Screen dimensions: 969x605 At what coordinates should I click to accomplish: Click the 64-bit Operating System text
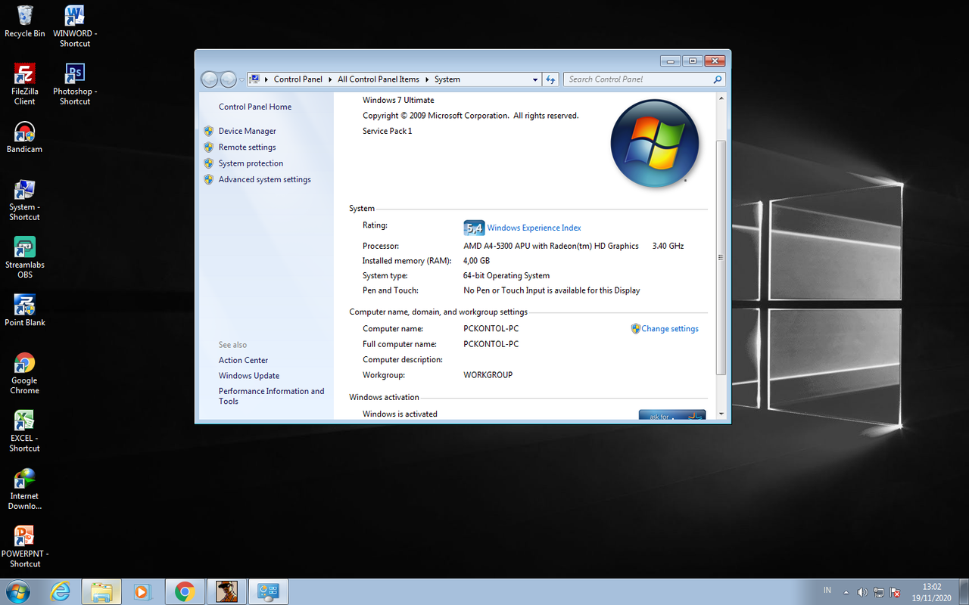506,276
